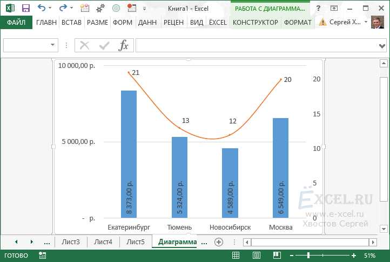
Task: Click the data label 12 on the line
Action: [x=233, y=121]
